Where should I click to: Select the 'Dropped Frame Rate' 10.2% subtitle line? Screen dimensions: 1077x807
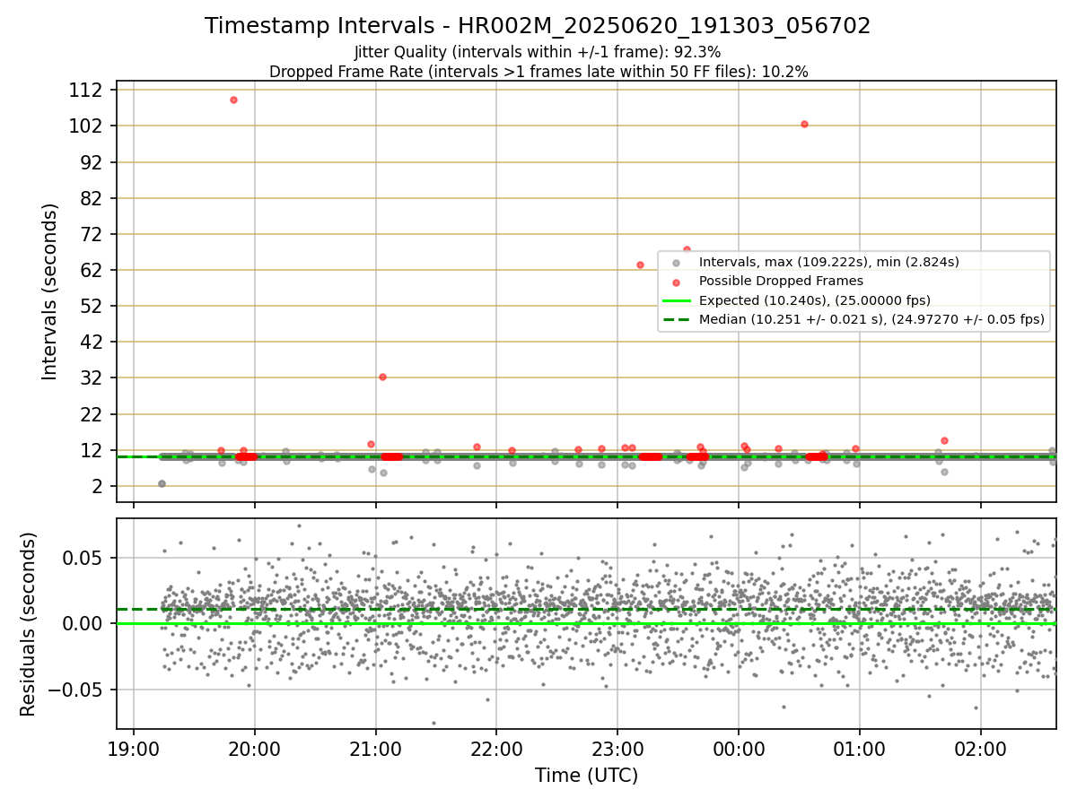(538, 72)
